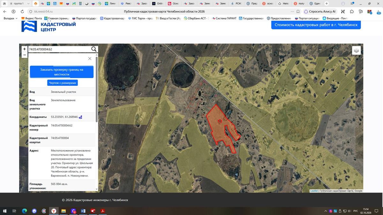Open Система ГАРАНТ bookmark
383x215 pixels.
[x=224, y=18]
